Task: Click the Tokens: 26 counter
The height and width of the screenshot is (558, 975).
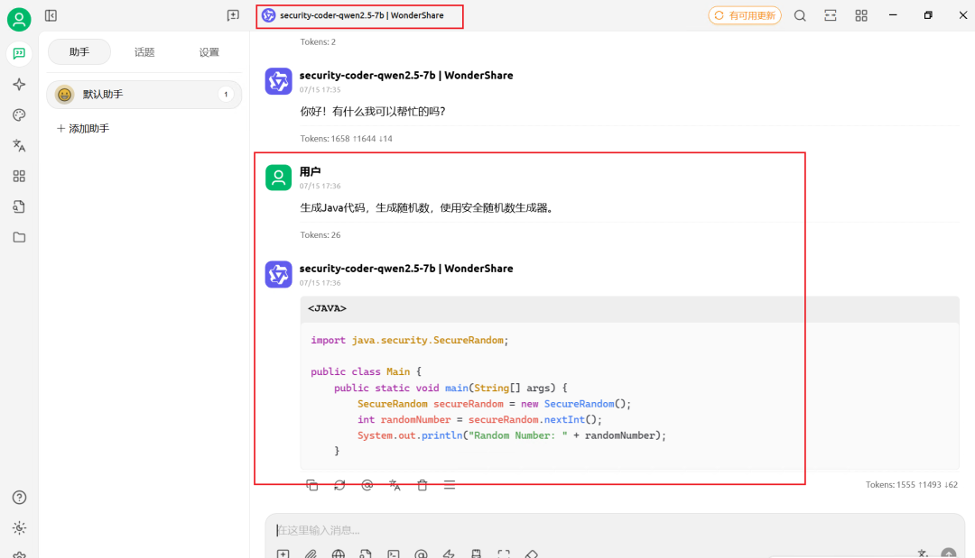Action: click(x=320, y=234)
